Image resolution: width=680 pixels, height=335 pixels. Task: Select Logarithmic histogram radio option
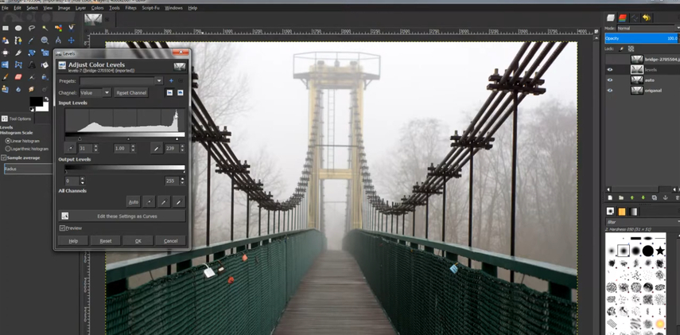[x=8, y=149]
